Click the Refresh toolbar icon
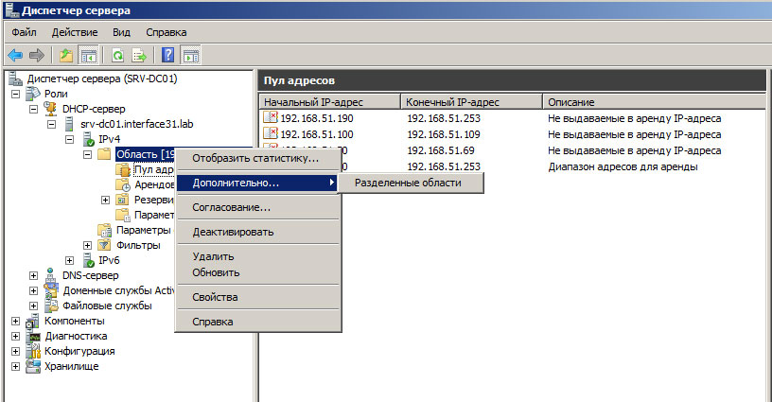 coord(117,55)
